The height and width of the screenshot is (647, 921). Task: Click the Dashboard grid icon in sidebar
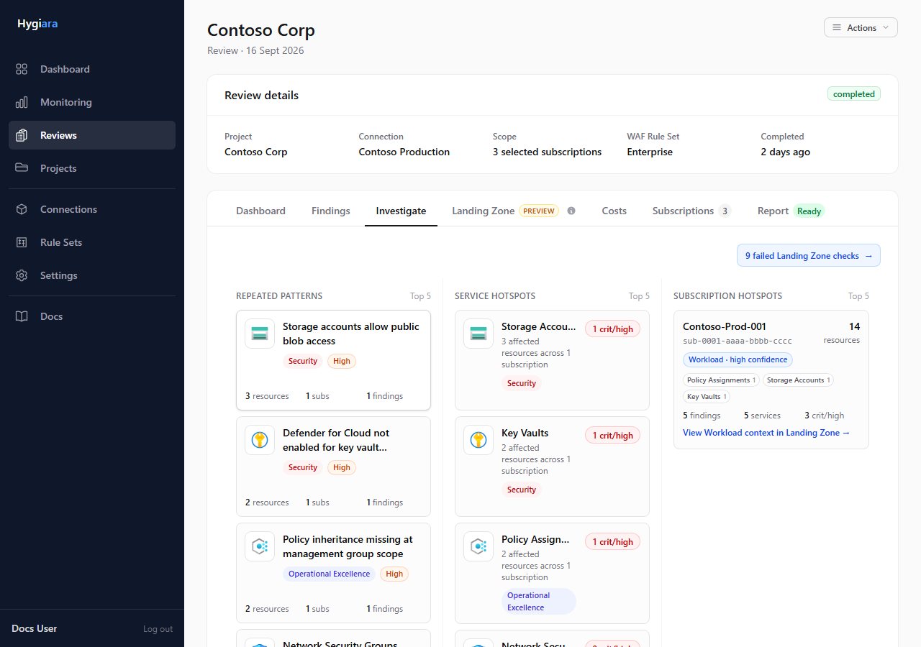click(22, 69)
